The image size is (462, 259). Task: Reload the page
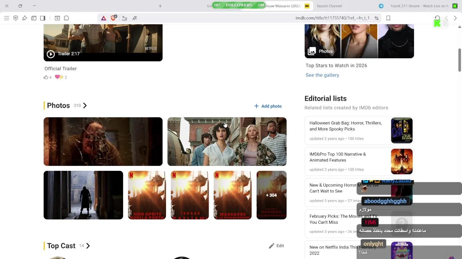[437, 18]
